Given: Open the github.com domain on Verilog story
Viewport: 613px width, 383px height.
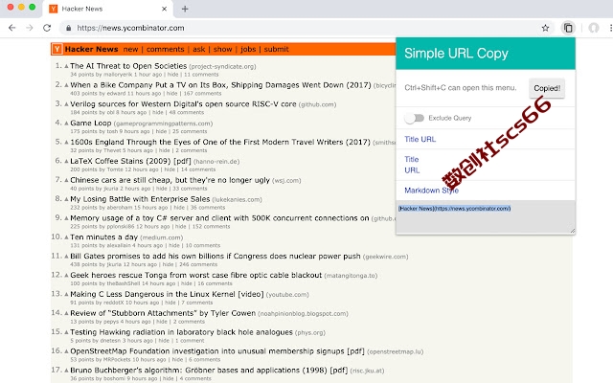Looking at the screenshot, I should pyautogui.click(x=317, y=104).
